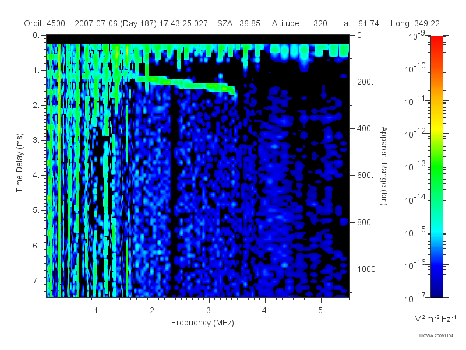466x350 pixels.
Task: Click the 'Time Delay (ms)' axis label
Action: point(19,163)
